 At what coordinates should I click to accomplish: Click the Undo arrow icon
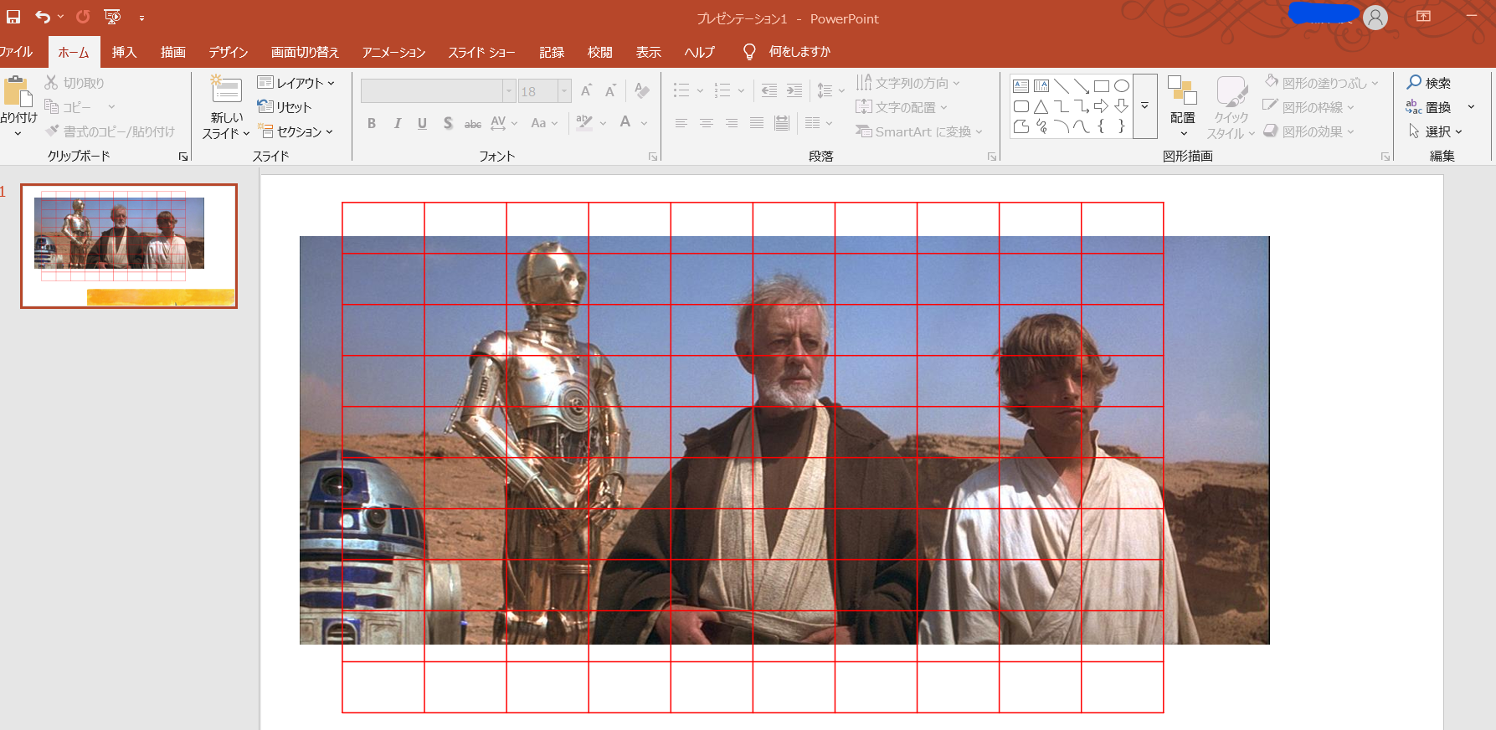tap(43, 17)
